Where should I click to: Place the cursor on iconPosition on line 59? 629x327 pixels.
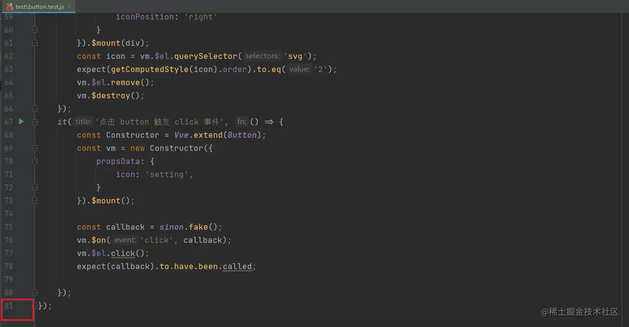(x=144, y=17)
